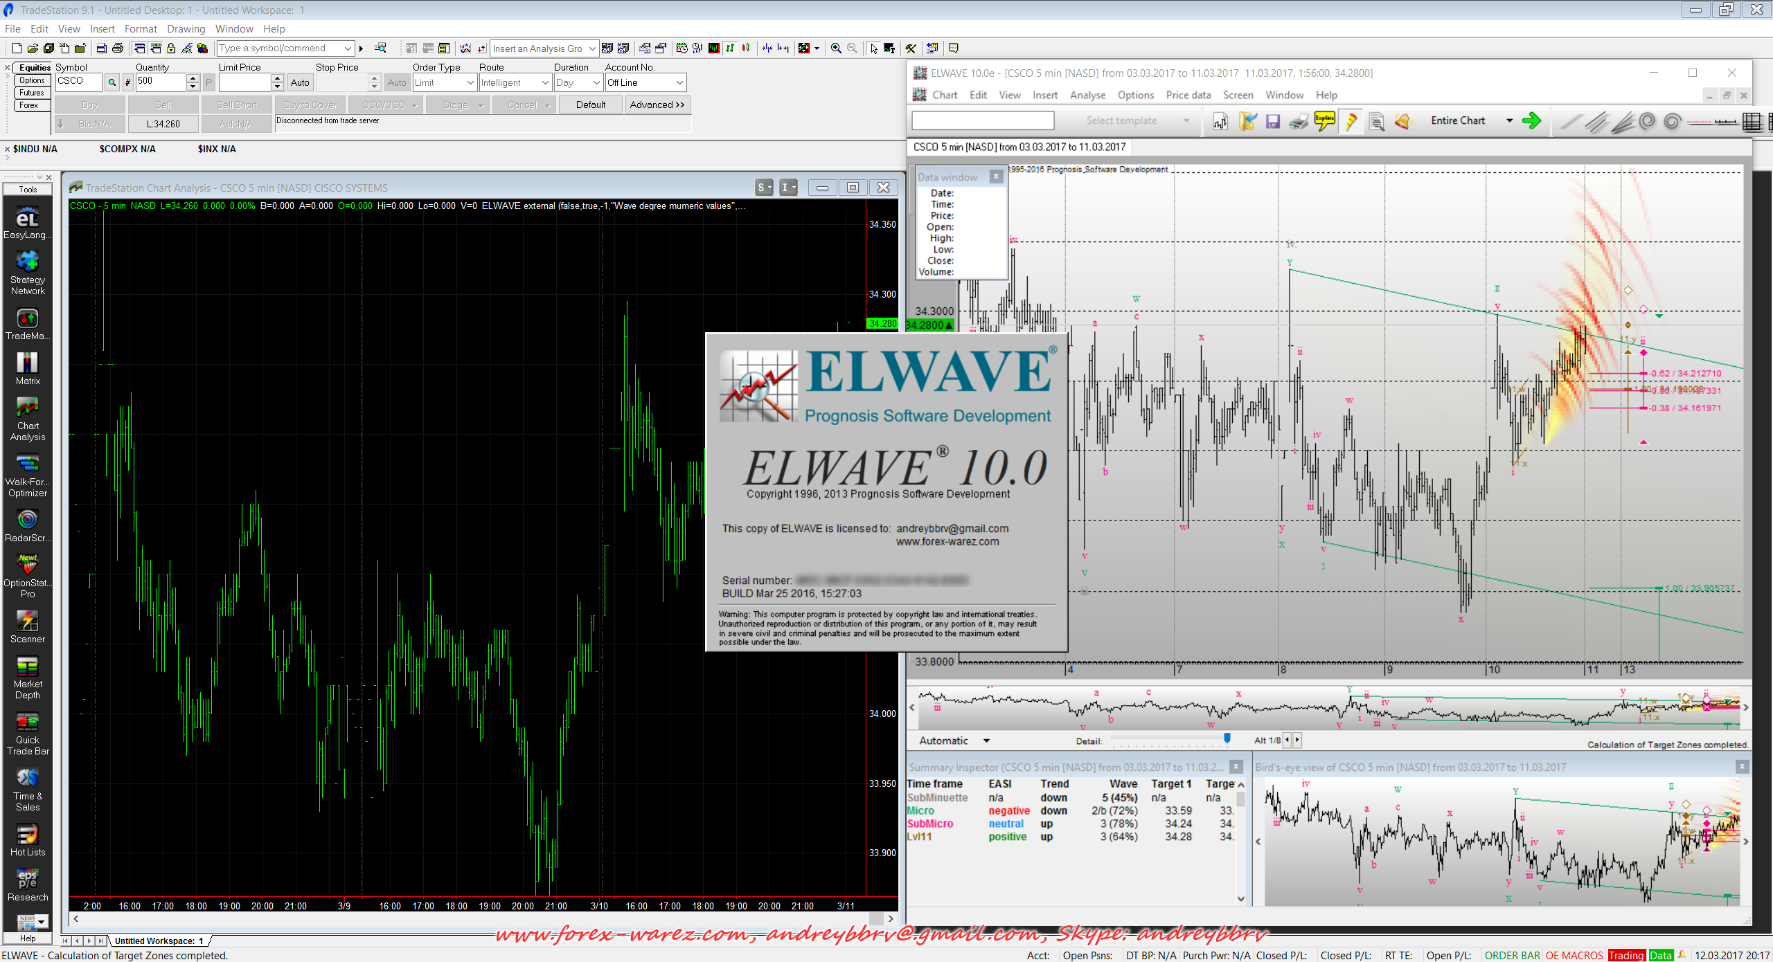The height and width of the screenshot is (962, 1773).
Task: Click the TradeStation zoom-in magnifier icon
Action: tap(836, 48)
